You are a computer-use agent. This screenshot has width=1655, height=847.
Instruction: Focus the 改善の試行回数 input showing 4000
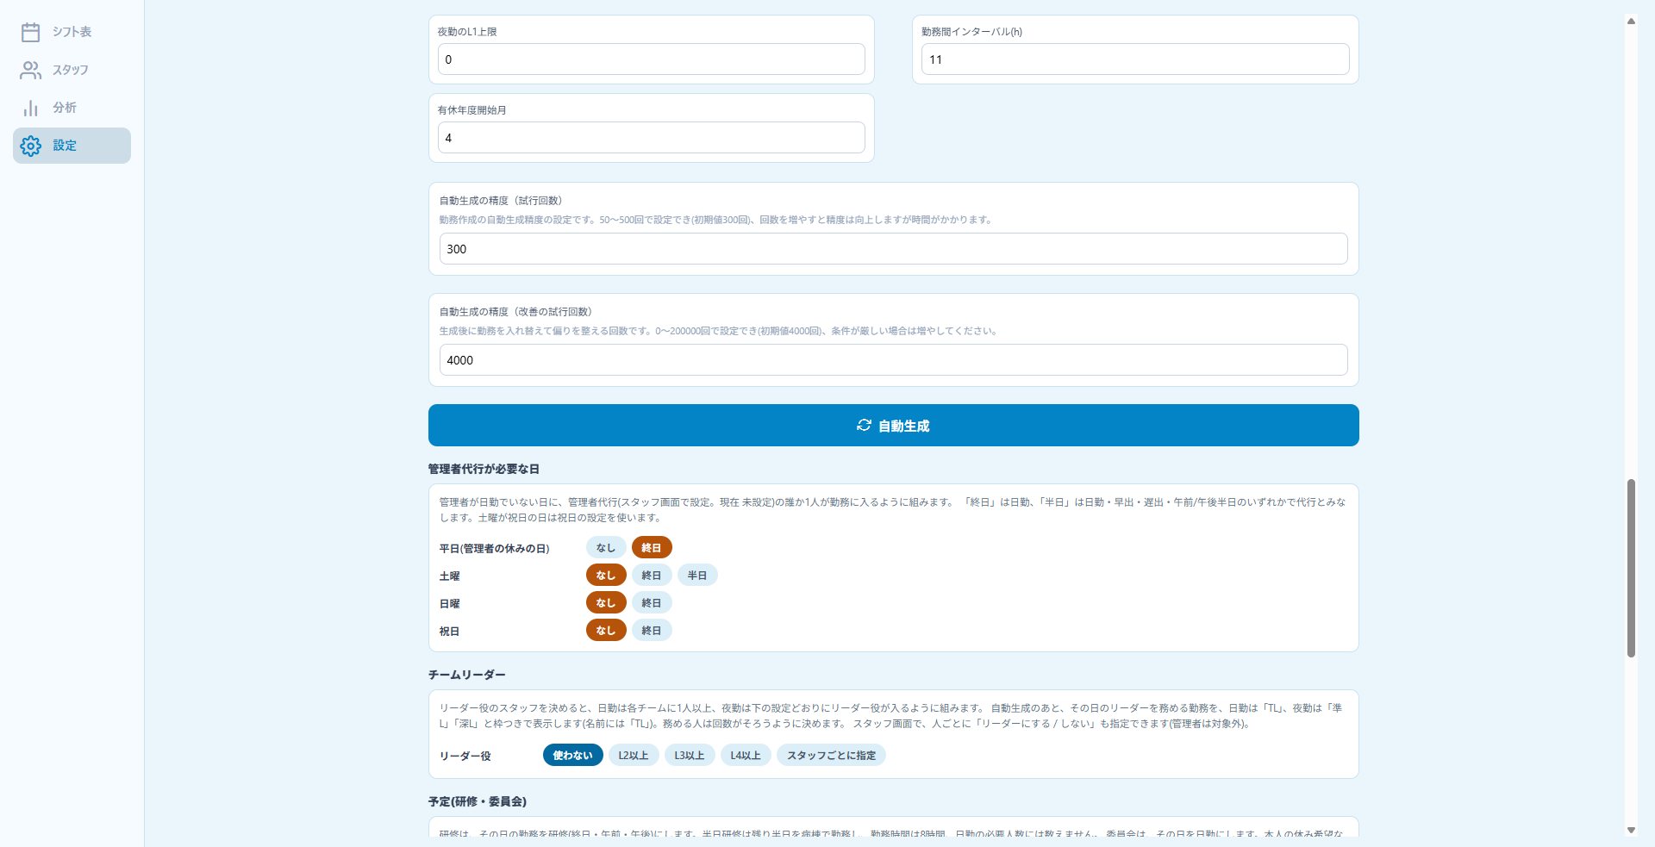pyautogui.click(x=893, y=360)
